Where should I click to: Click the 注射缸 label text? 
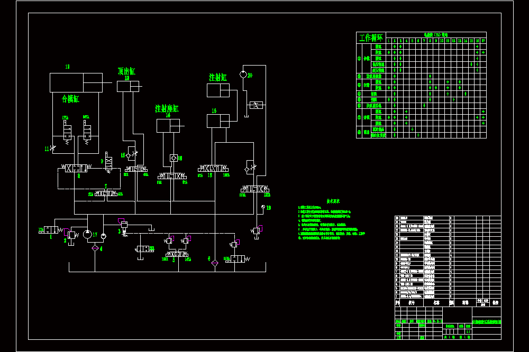(217, 78)
